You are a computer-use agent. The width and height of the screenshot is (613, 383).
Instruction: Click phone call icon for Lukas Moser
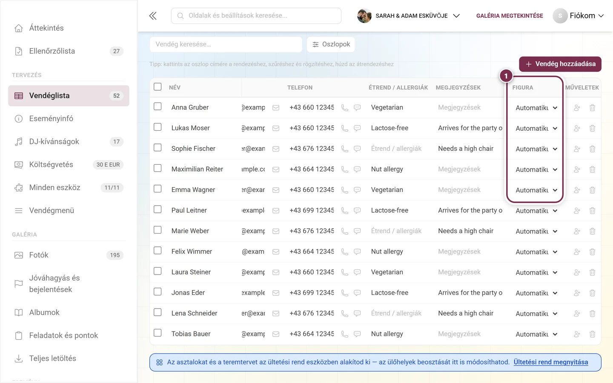345,129
